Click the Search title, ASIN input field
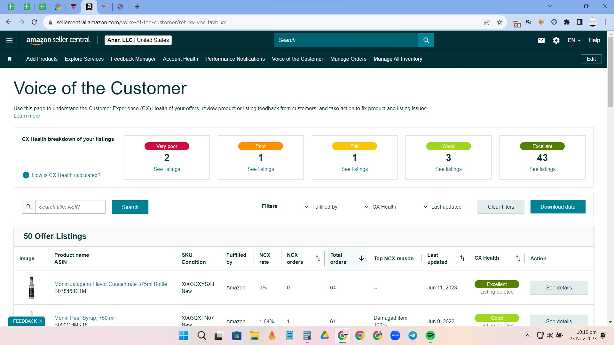Image resolution: width=614 pixels, height=345 pixels. coord(70,207)
